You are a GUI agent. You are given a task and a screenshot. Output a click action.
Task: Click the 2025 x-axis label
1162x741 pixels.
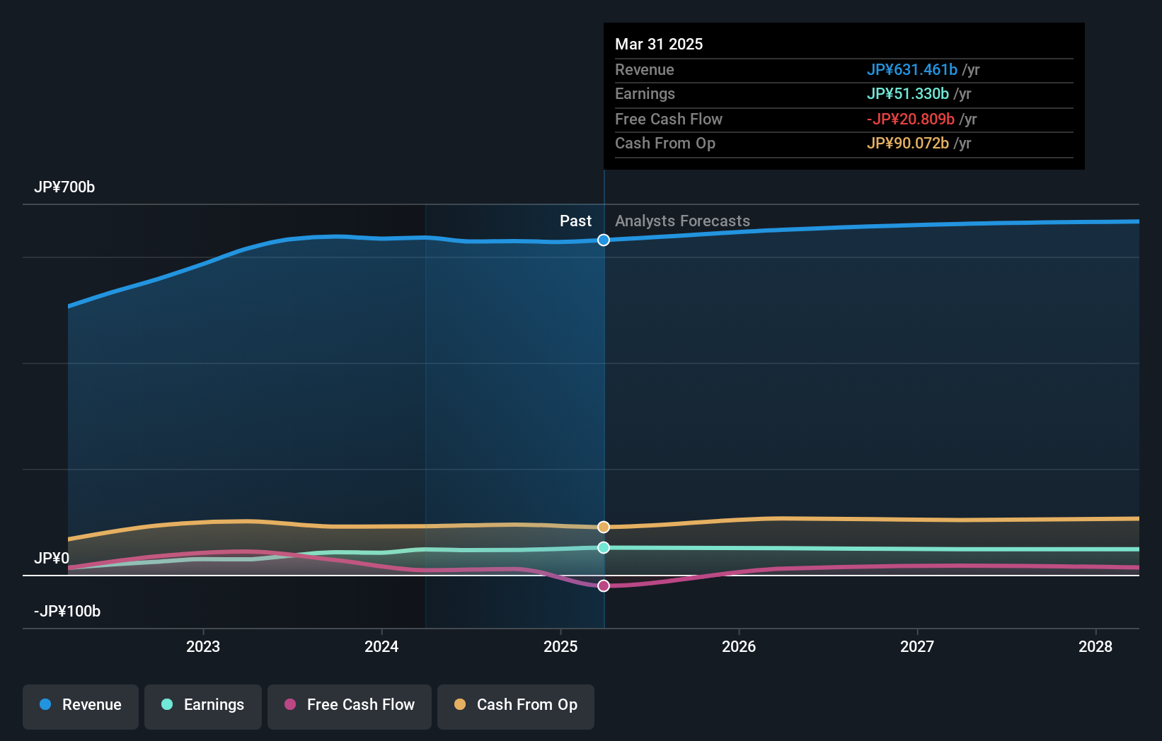(560, 646)
